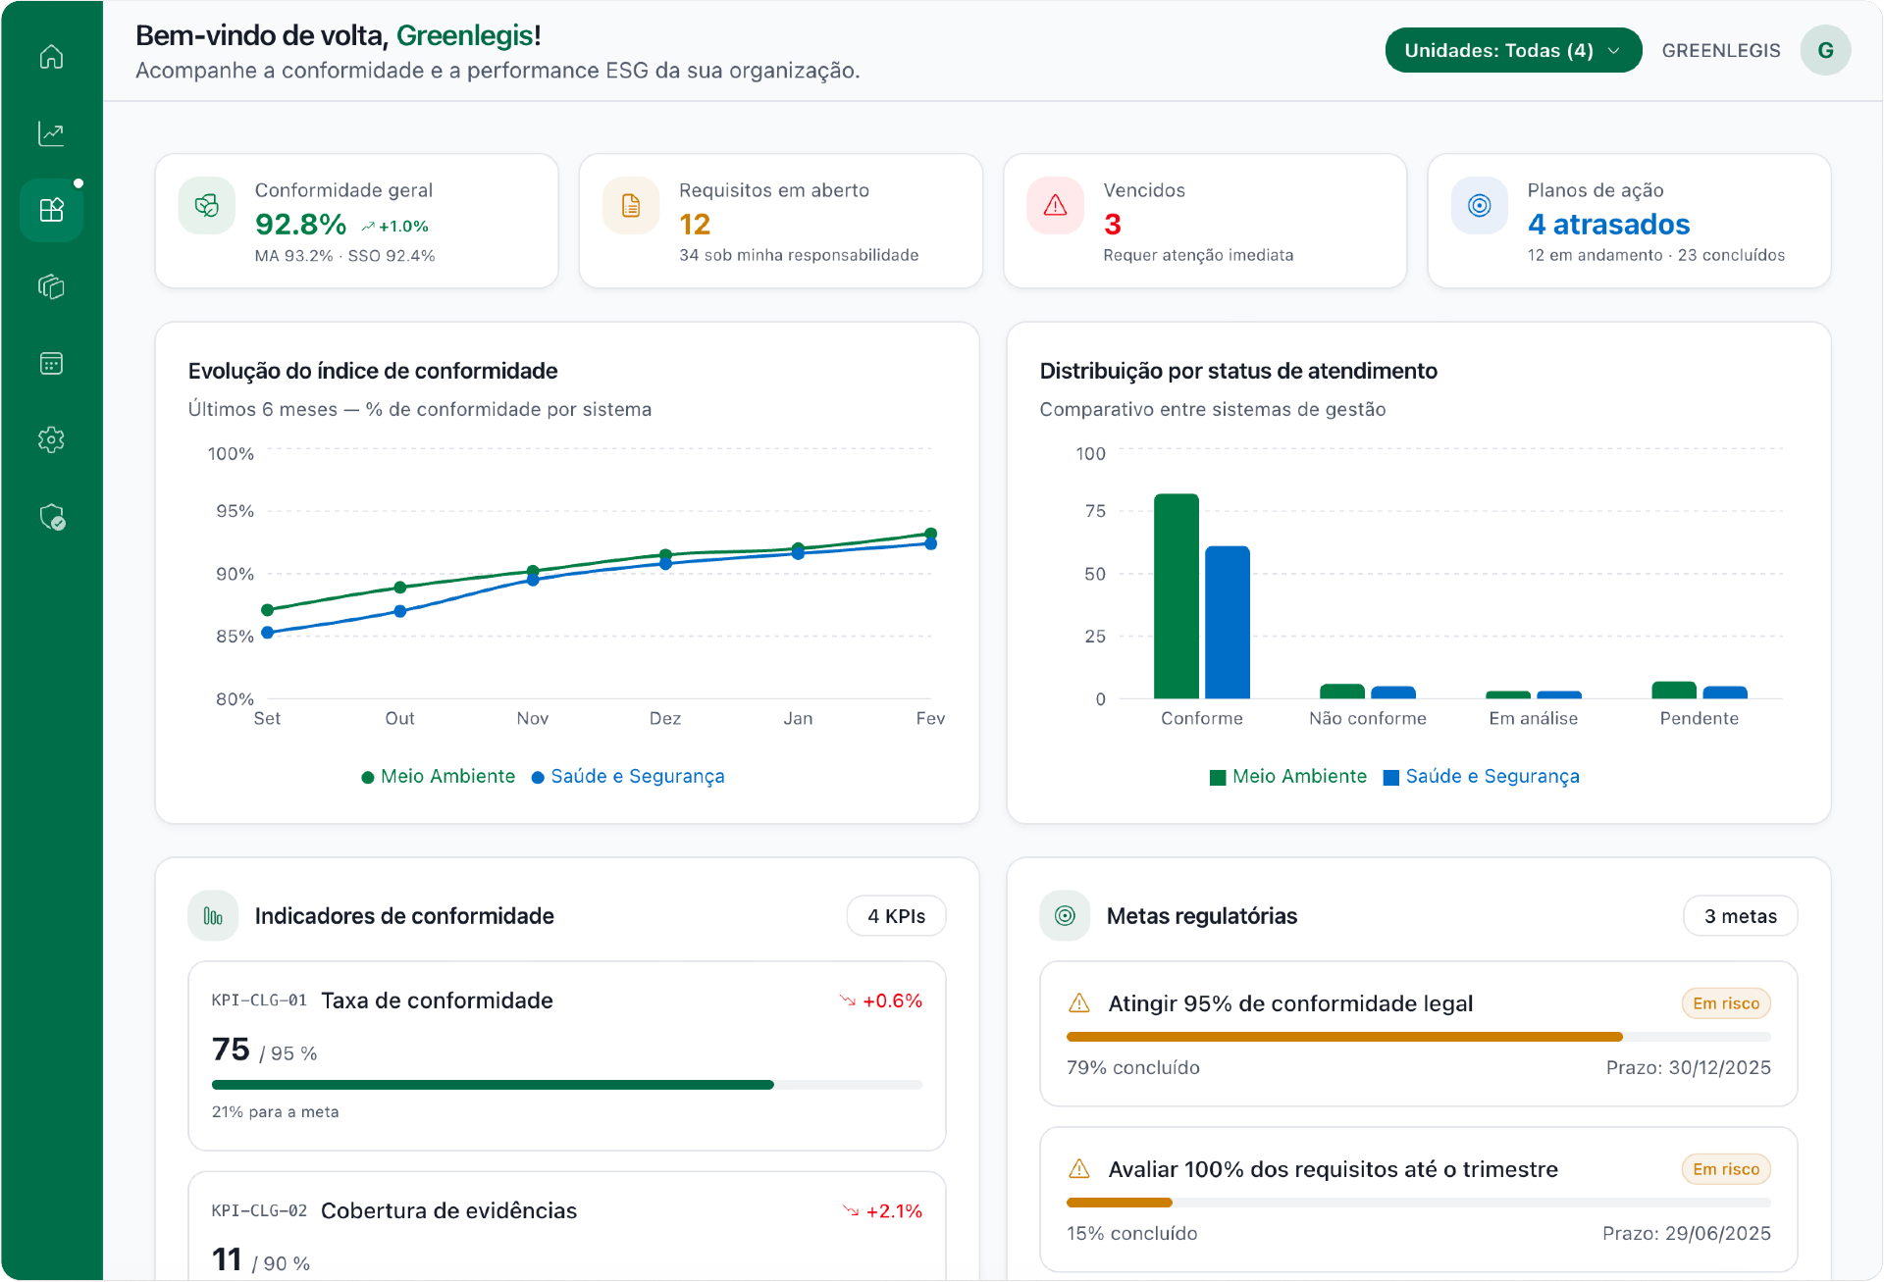Open the stacked documents sidebar icon
Screen dimensions: 1884x1282
pos(51,286)
